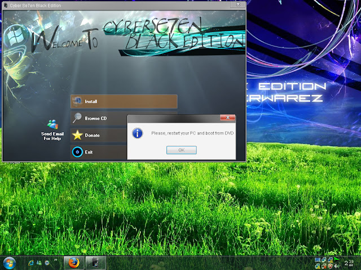Image resolution: width=361 pixels, height=270 pixels.
Task: Click the Cyber Se7en title bar icon
Action: coord(6,5)
